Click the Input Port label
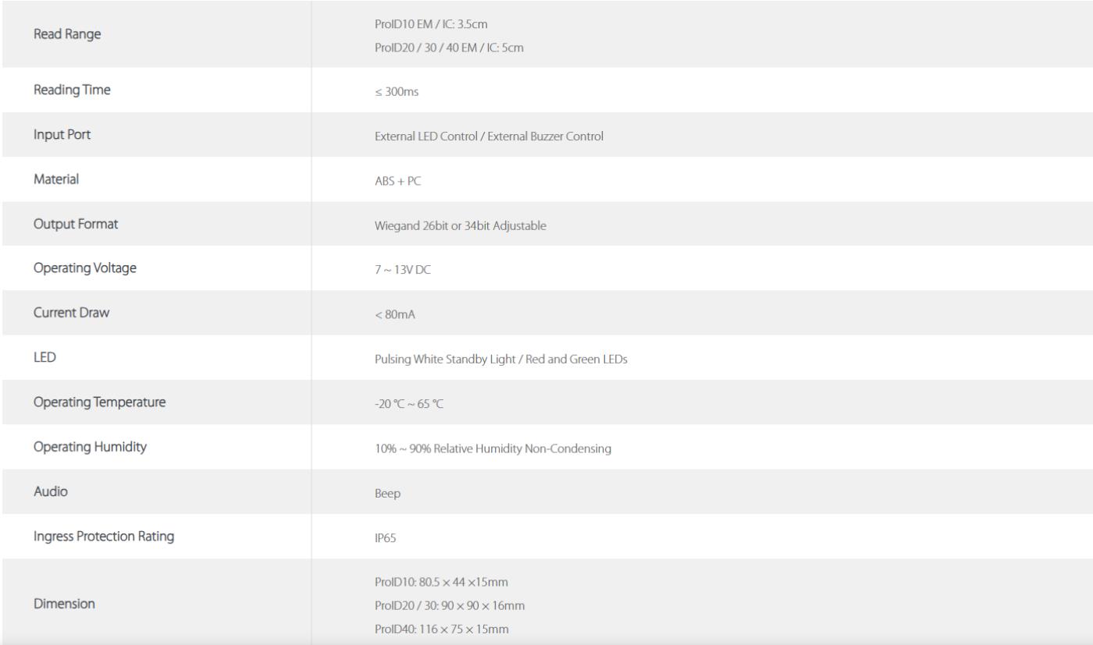 (x=62, y=134)
